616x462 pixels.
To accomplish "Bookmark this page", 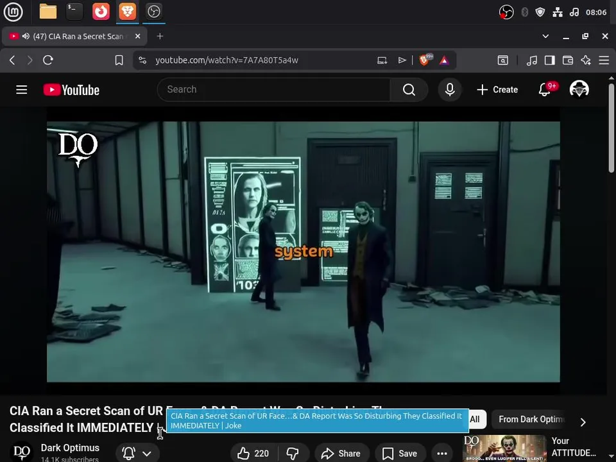I will [x=119, y=60].
